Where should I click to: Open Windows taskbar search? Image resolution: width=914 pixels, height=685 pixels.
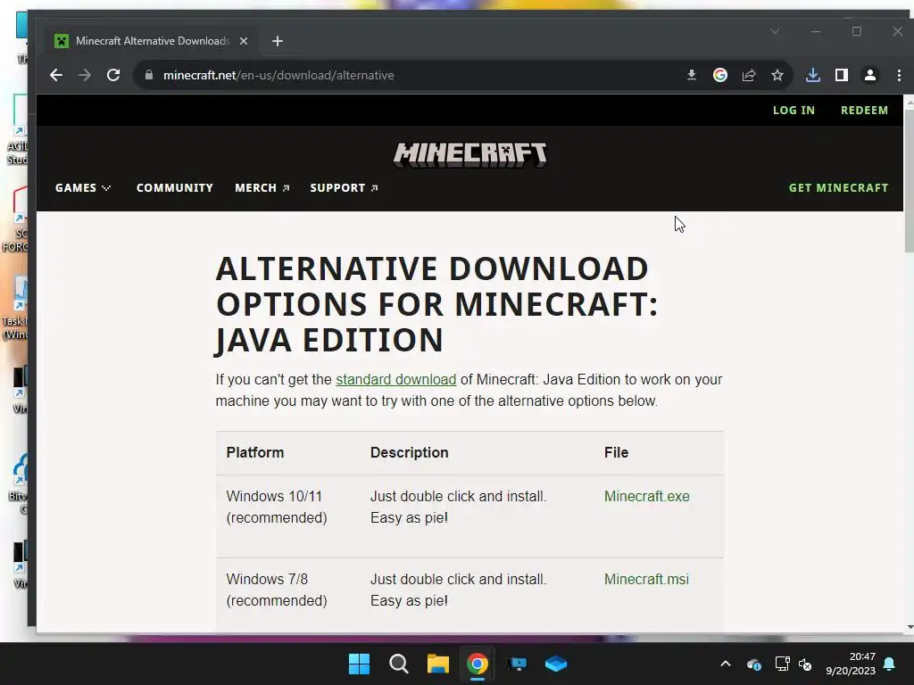click(399, 664)
